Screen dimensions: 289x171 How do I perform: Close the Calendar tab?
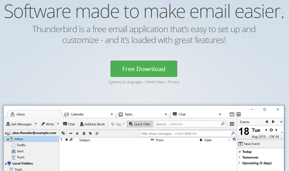112,114
